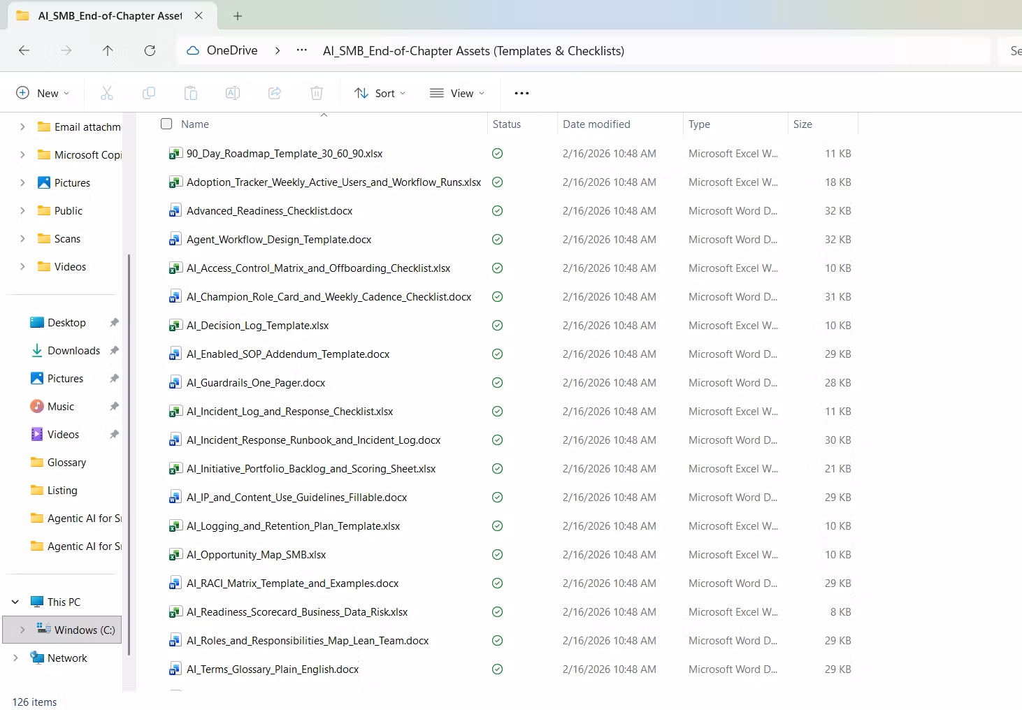The image size is (1022, 710).
Task: Click the folder path in address bar
Action: coord(473,50)
